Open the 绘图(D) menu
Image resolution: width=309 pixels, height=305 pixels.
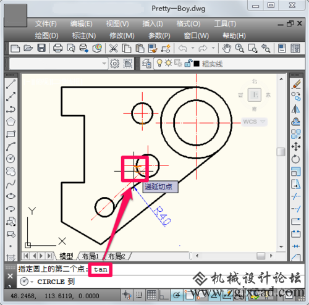pos(46,36)
